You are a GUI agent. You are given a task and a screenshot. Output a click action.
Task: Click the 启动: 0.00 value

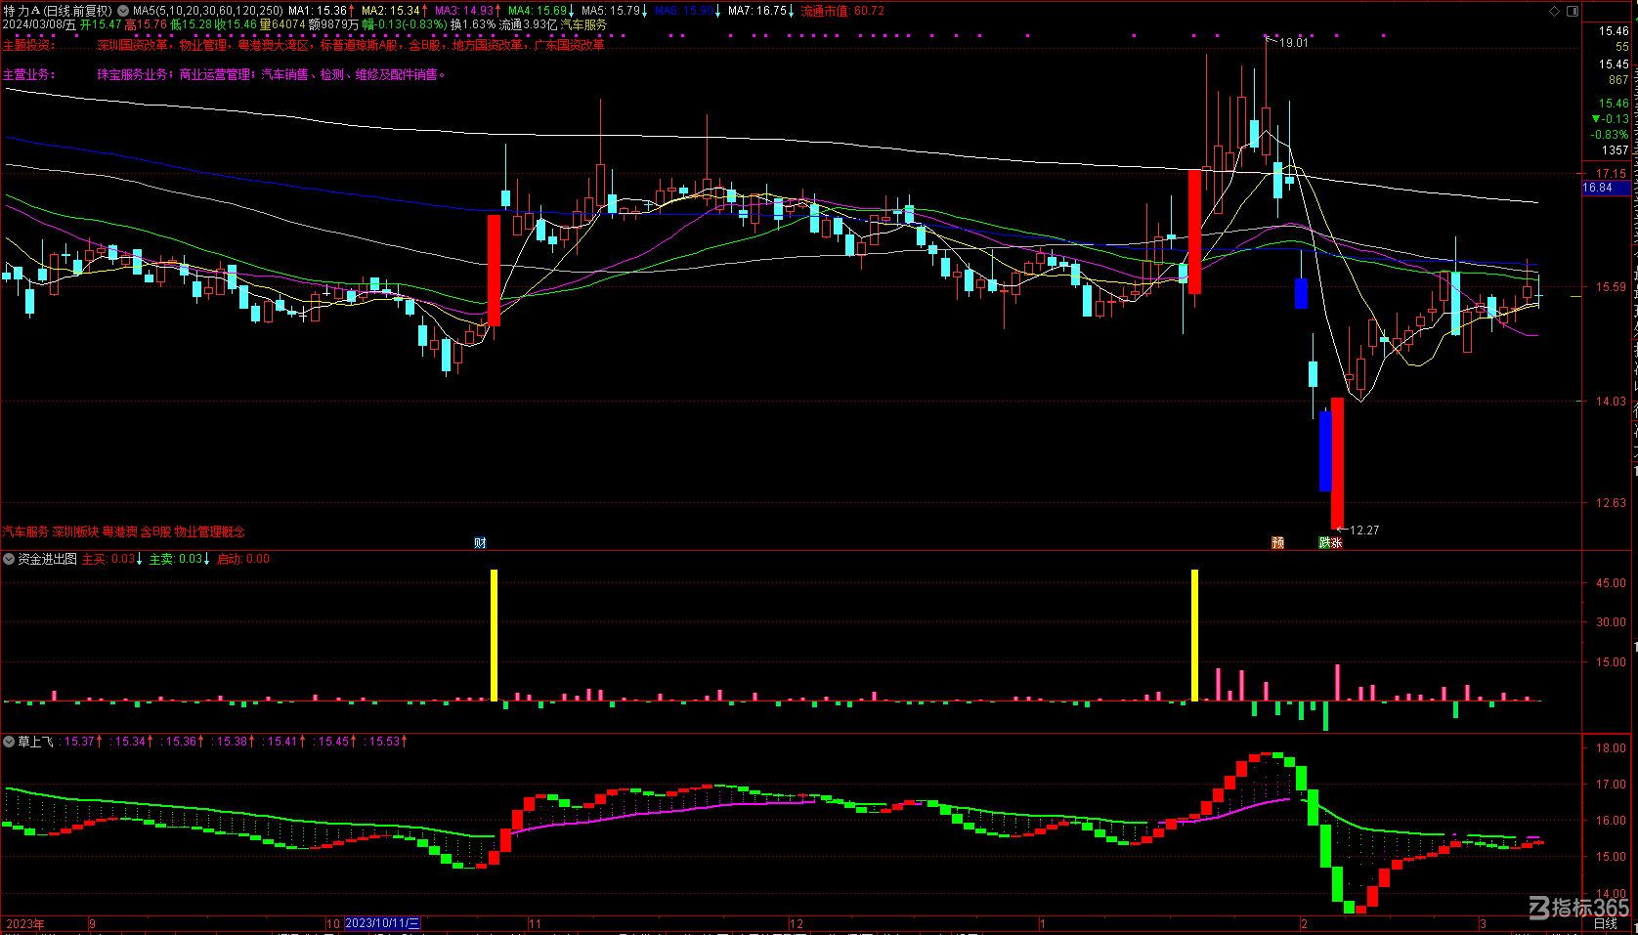(x=243, y=559)
